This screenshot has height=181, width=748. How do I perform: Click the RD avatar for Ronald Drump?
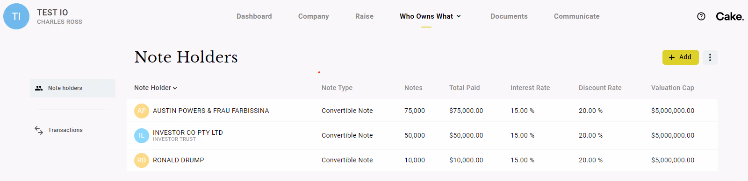click(142, 160)
